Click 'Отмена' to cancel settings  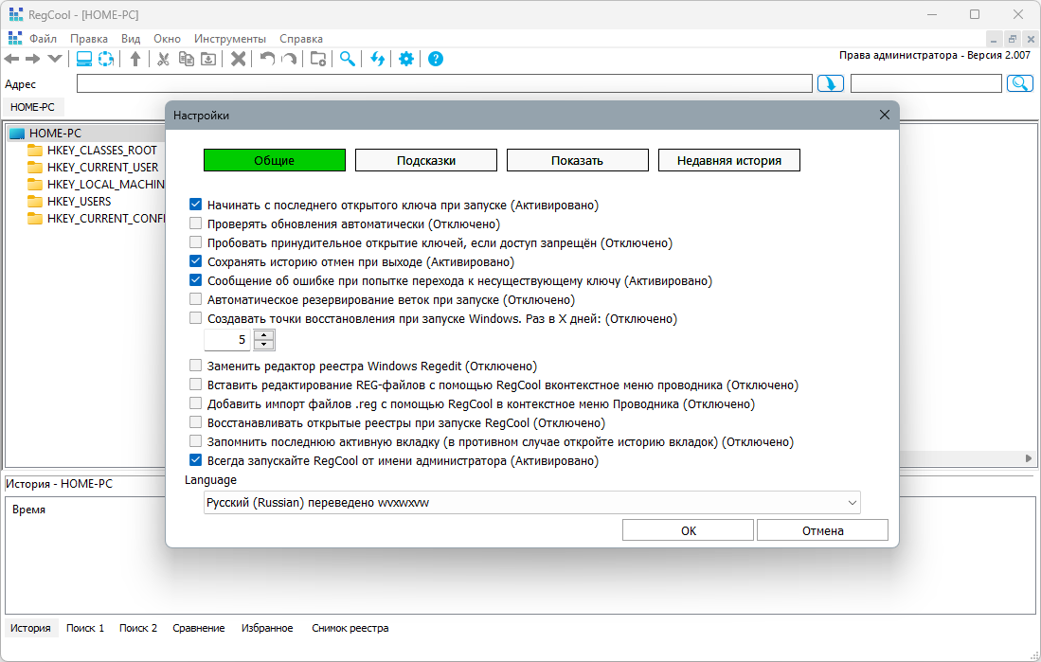point(822,530)
